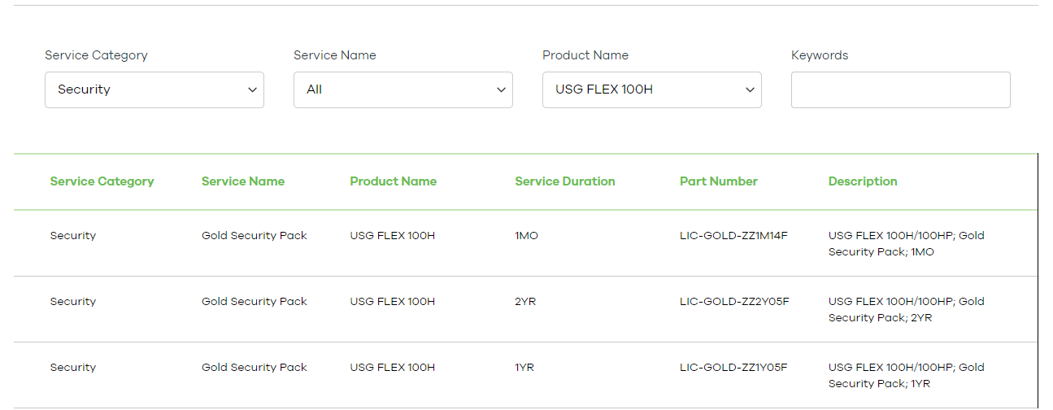
Task: Expand the Service Name dropdown
Action: (x=402, y=89)
